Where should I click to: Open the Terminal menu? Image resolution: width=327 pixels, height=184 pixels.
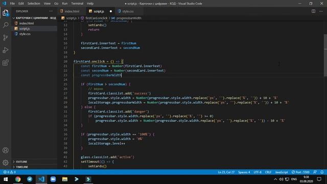point(77,4)
